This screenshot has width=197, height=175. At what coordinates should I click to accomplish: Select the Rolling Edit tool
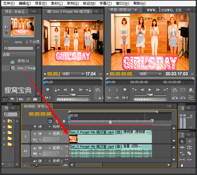[x=189, y=147]
